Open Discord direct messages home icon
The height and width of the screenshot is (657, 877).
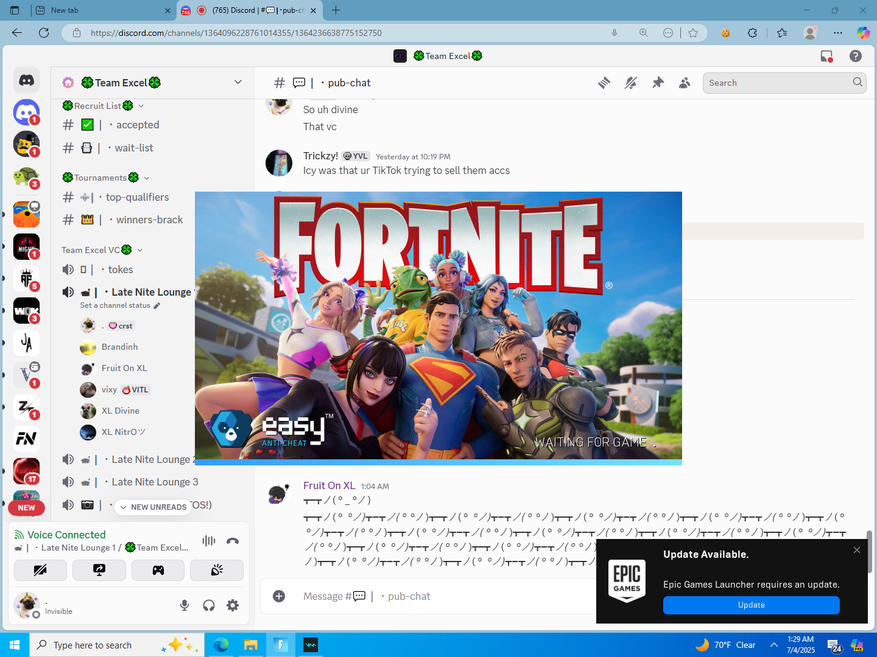pos(26,80)
